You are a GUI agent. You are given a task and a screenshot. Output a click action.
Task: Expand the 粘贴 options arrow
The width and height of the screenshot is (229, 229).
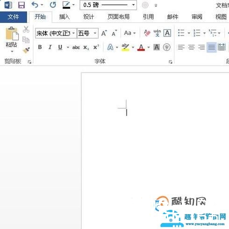pos(12,51)
